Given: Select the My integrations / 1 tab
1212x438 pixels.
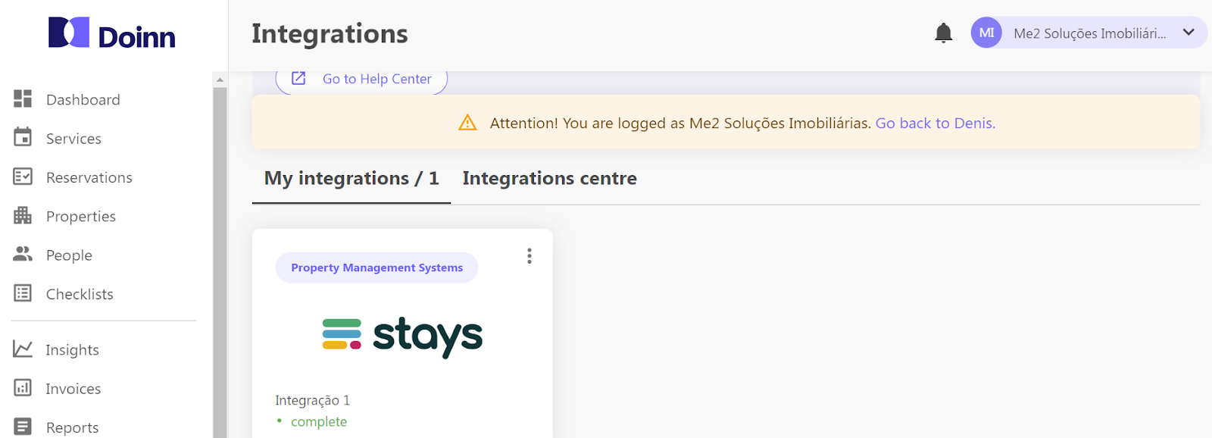Looking at the screenshot, I should (351, 179).
